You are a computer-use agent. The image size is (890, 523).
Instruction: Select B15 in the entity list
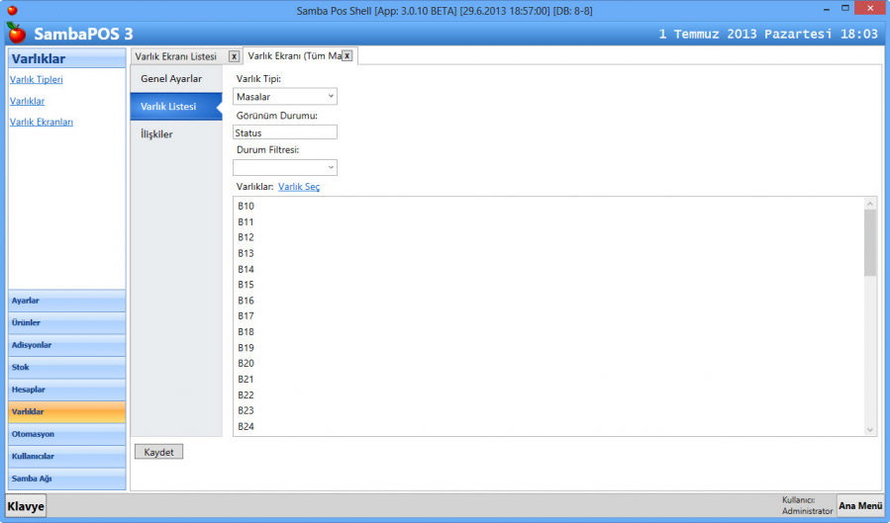coord(247,285)
